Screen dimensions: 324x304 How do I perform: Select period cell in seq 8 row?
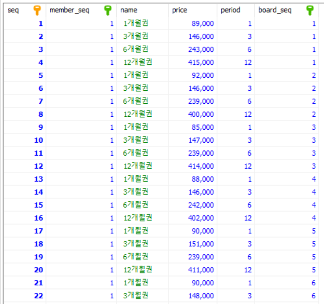point(236,114)
